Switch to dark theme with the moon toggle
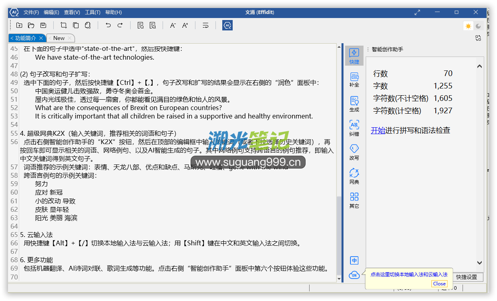 click(x=478, y=26)
